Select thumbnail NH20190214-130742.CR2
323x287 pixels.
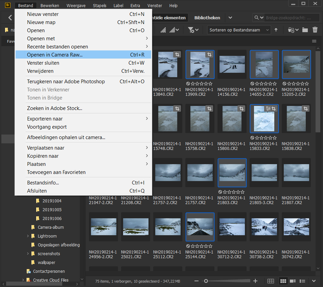296,227
